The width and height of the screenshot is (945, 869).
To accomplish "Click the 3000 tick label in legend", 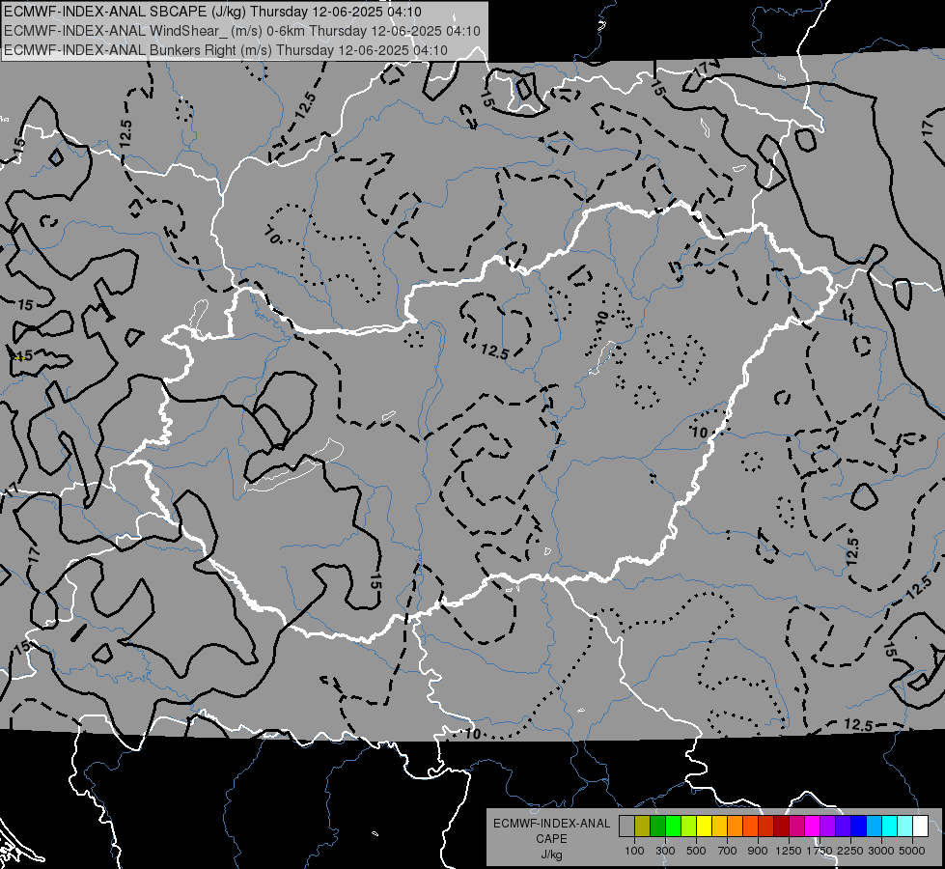I will (881, 851).
